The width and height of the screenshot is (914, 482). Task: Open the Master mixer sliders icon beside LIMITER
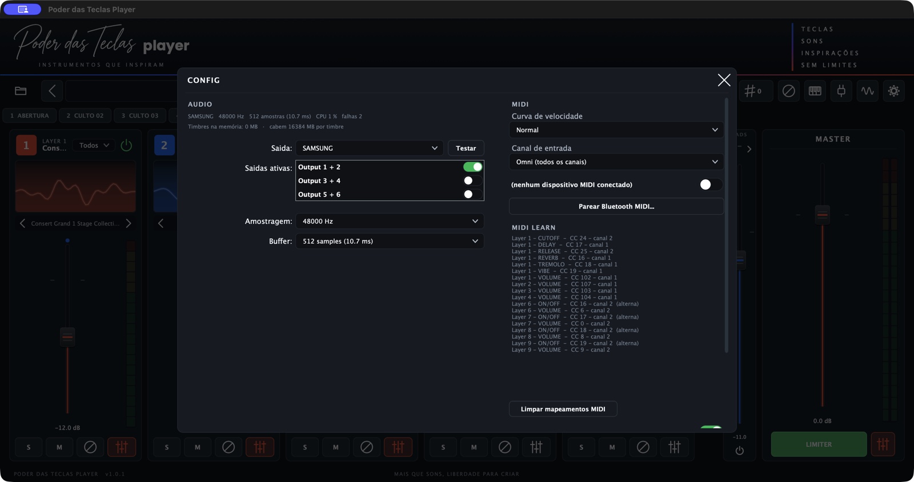(883, 444)
